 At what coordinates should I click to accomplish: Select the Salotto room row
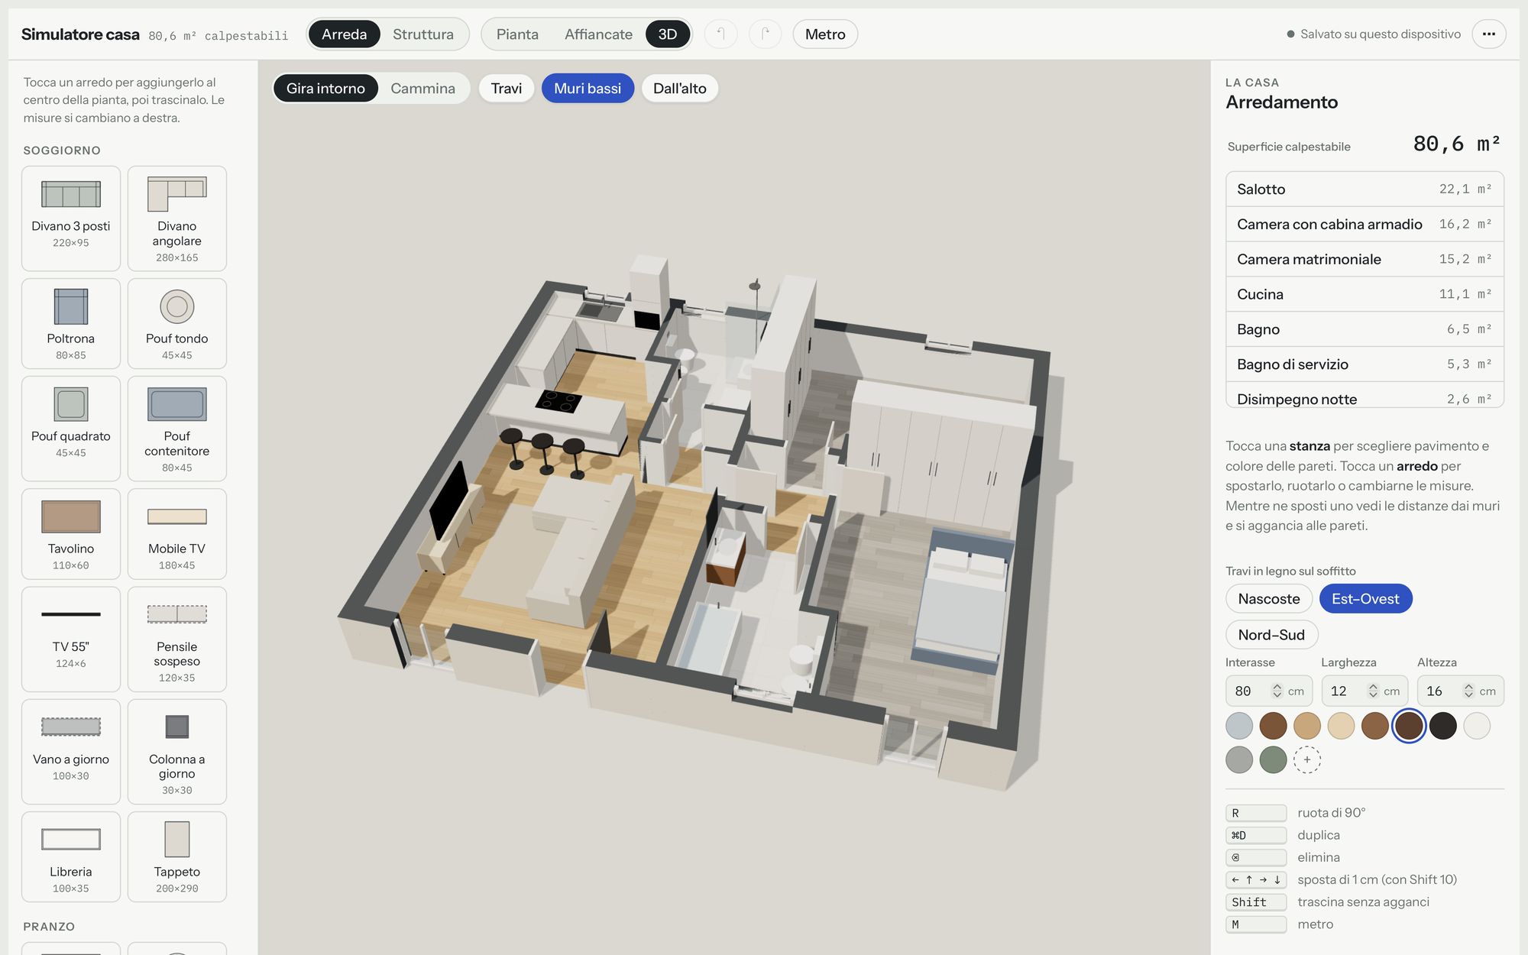click(1365, 189)
